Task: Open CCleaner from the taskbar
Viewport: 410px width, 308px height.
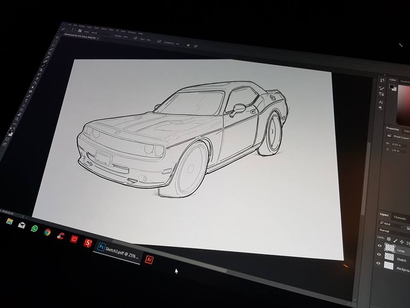Action: [60, 236]
